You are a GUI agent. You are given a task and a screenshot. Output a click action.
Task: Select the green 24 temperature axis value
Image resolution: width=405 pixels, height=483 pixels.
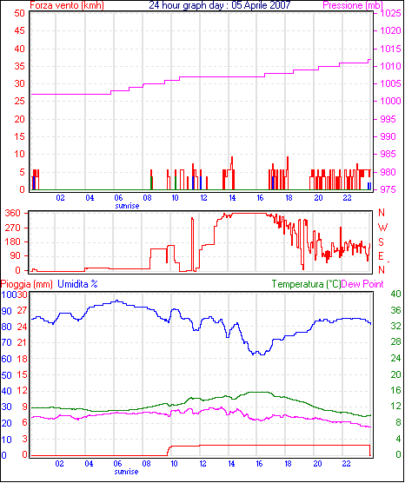pyautogui.click(x=395, y=358)
